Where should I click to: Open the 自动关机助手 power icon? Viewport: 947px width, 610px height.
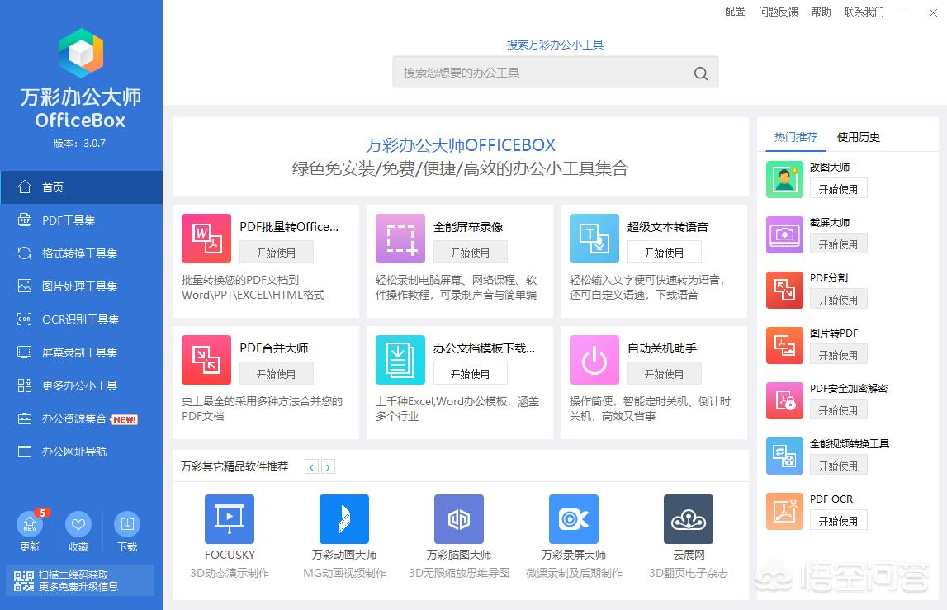click(x=594, y=360)
